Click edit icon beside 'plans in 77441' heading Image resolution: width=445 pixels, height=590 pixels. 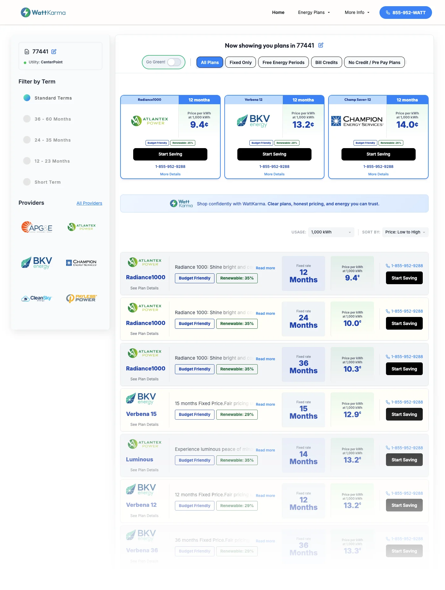[x=321, y=45]
